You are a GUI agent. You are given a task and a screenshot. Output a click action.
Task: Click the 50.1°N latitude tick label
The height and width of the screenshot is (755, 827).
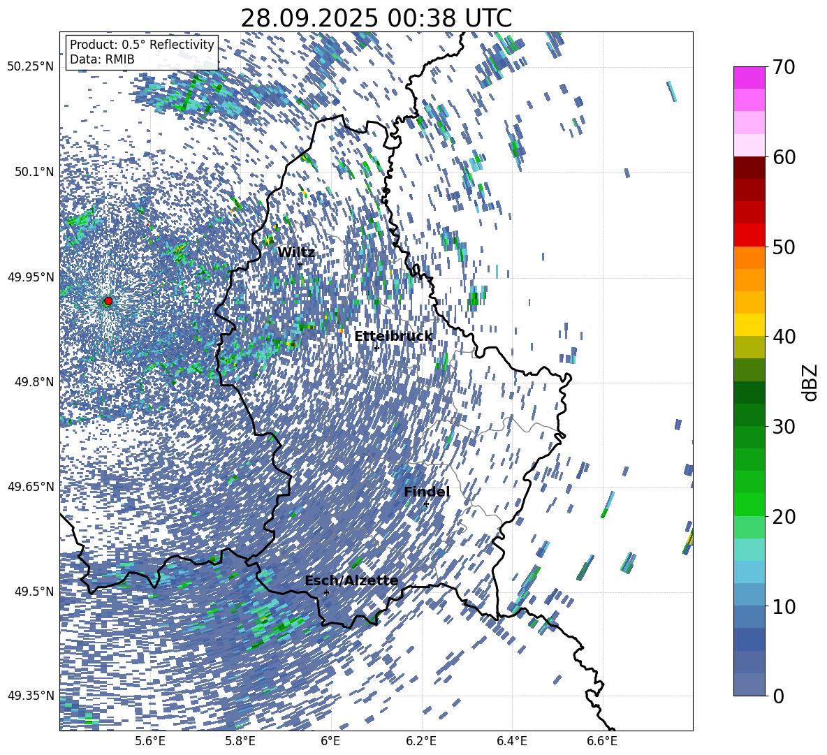[x=34, y=172]
